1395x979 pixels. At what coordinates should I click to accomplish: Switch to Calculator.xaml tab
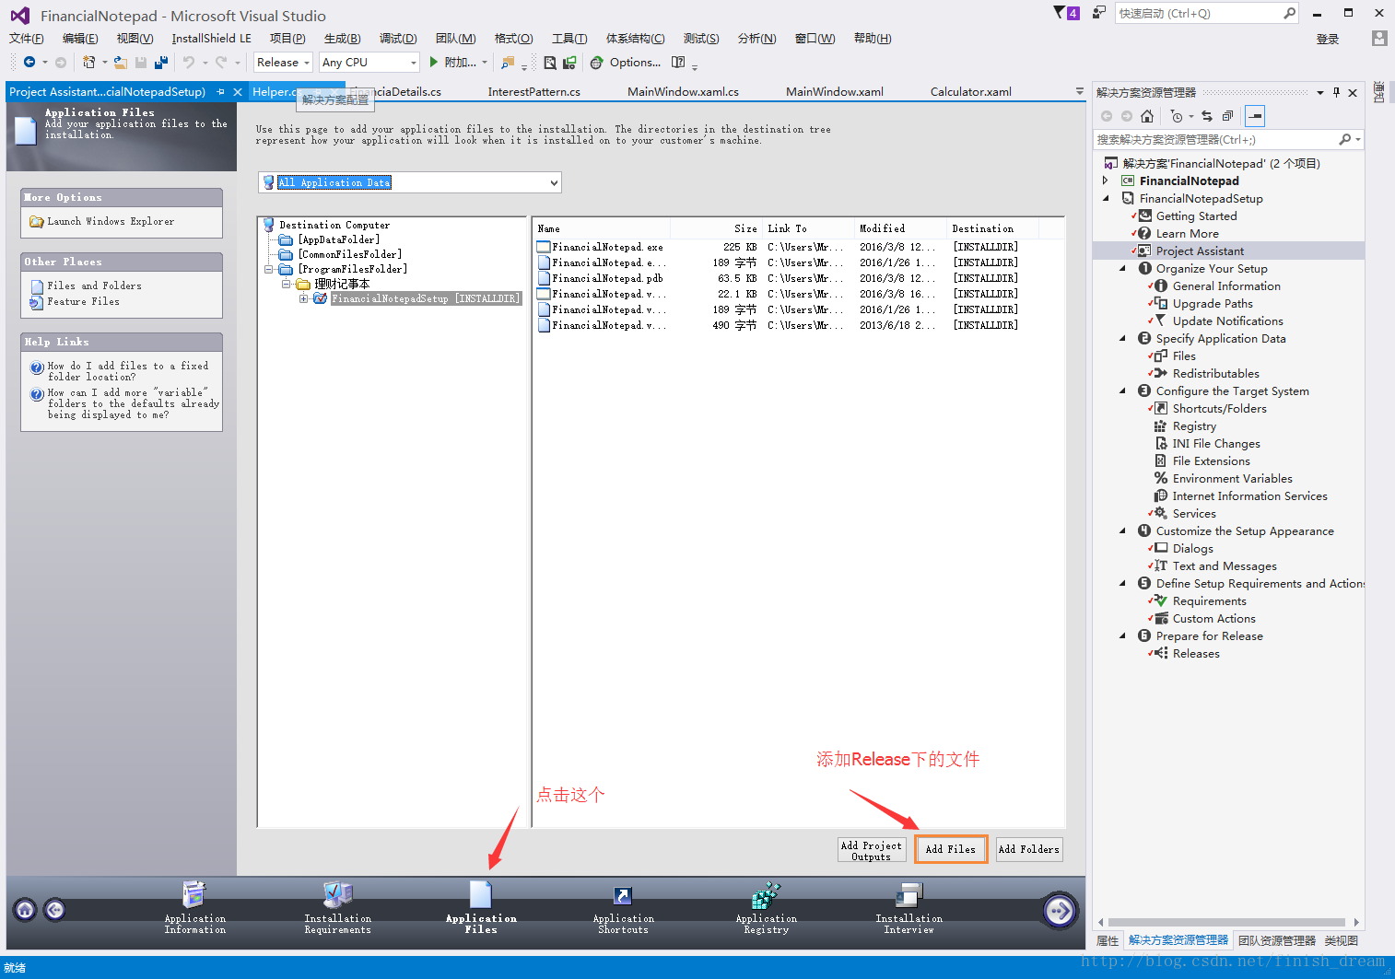pos(970,91)
